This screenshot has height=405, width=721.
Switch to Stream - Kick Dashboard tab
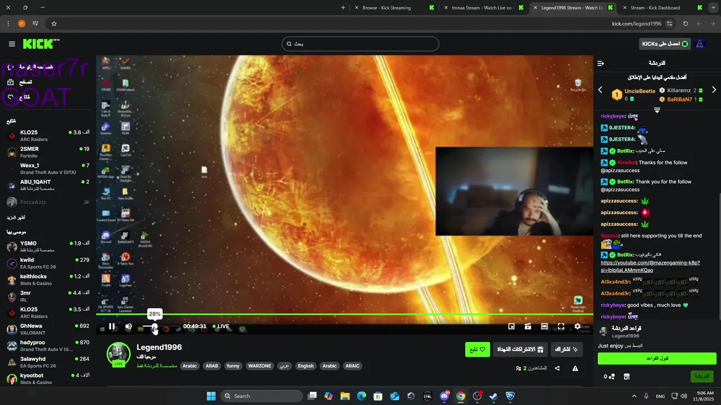click(662, 8)
